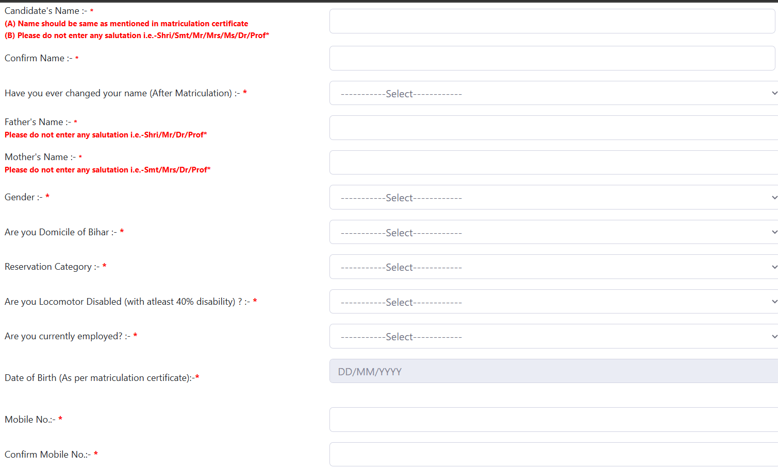778x470 pixels.
Task: Click the Father's Name input field
Action: point(552,128)
